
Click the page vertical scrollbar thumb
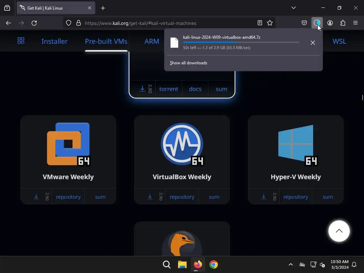[362, 97]
